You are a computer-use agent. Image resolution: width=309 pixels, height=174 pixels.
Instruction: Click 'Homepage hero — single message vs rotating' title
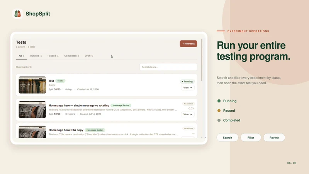coord(79,106)
